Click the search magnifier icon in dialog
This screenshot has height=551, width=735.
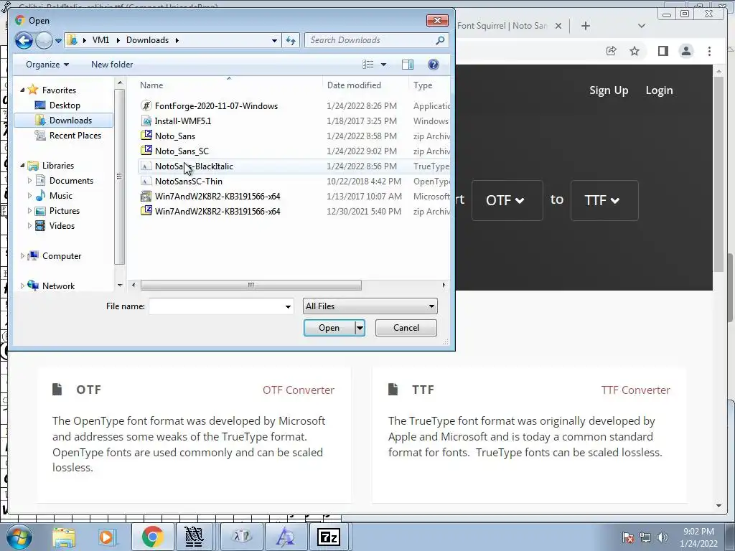click(440, 40)
